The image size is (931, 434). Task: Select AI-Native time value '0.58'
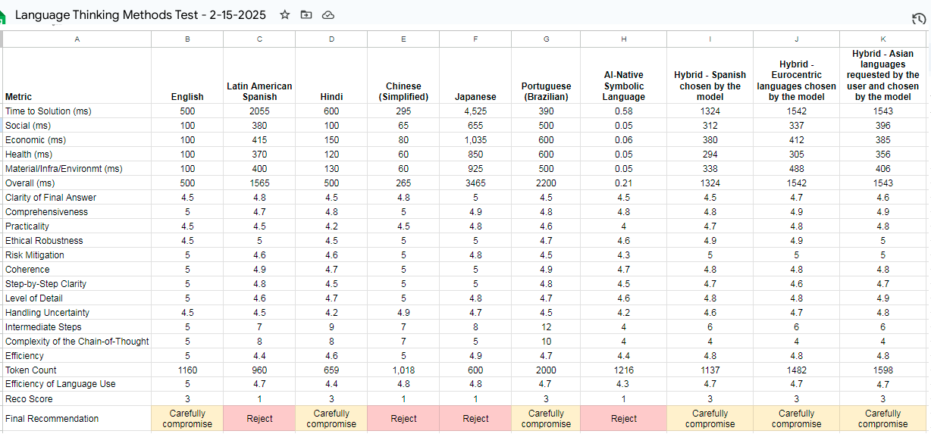click(624, 111)
